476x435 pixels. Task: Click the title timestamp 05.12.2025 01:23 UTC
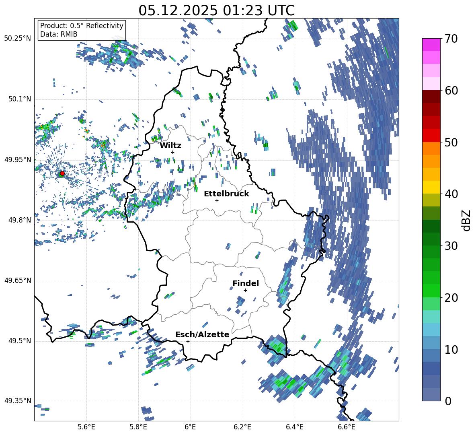[216, 10]
